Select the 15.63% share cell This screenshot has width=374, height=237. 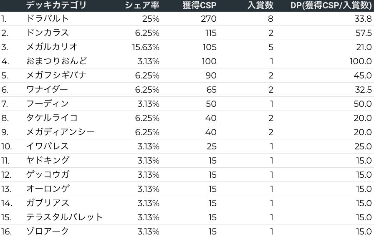(146, 47)
